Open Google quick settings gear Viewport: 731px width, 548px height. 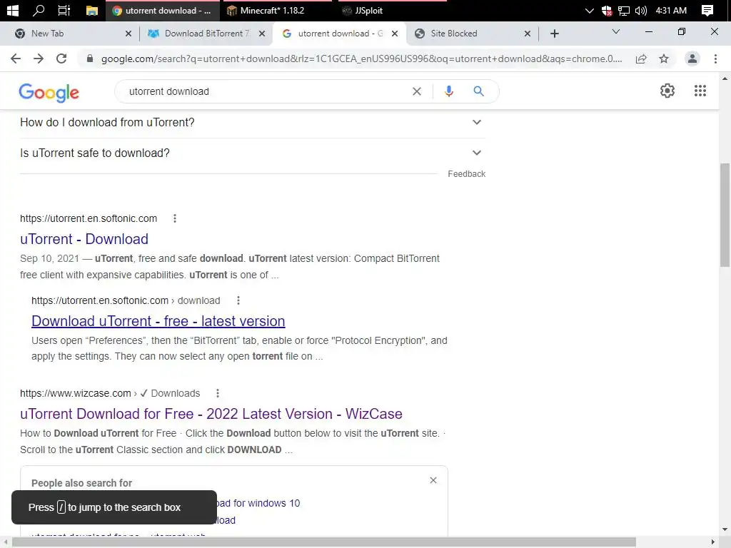[667, 91]
